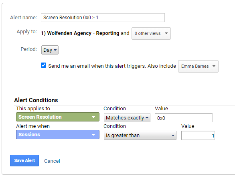235x180 pixels.
Task: Click white arrow on Screen Resolution selector
Action: click(x=93, y=117)
